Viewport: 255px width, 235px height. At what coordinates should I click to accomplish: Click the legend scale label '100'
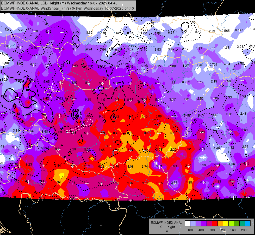[x=190, y=230]
